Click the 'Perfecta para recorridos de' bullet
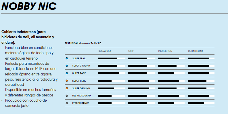Viewport: 228px width, 114px height. 30,74
